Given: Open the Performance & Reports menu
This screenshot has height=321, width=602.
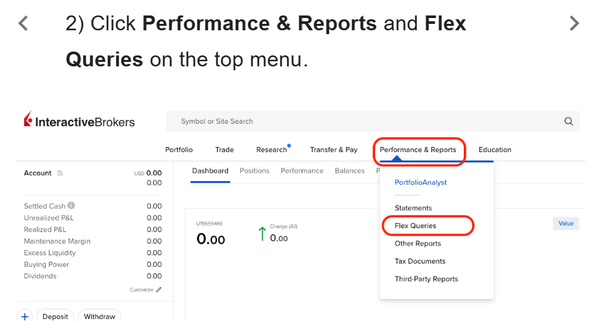Looking at the screenshot, I should coord(418,150).
